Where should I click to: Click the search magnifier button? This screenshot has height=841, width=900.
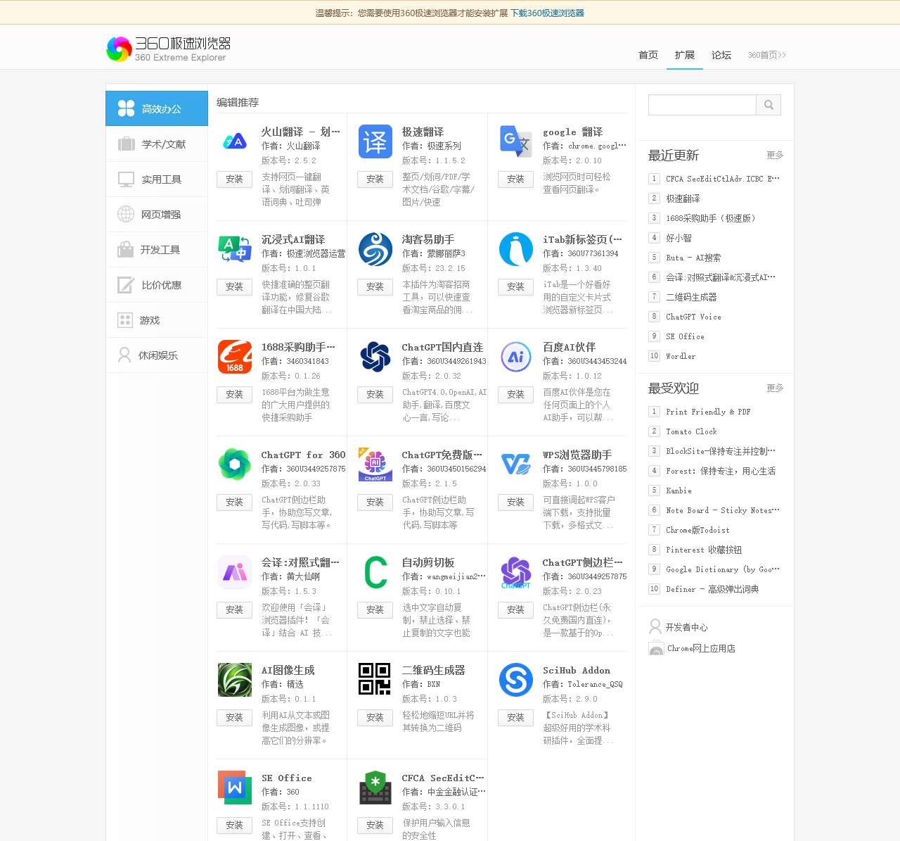769,105
